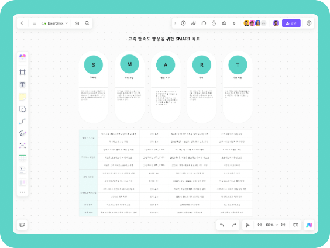Open the zoom level 100% dropdown
The image size is (330, 248).
[271, 225]
